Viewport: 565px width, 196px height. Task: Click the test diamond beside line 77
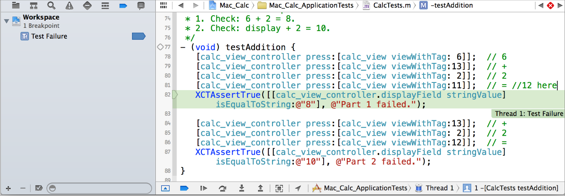[x=161, y=47]
